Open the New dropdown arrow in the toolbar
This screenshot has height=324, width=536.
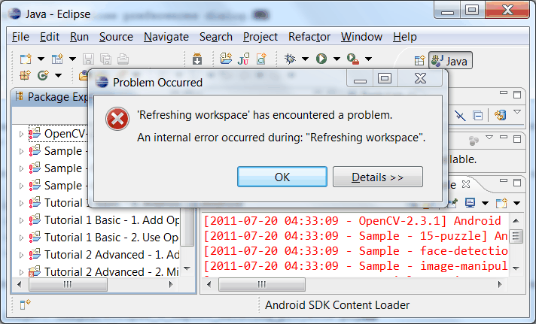coord(41,59)
